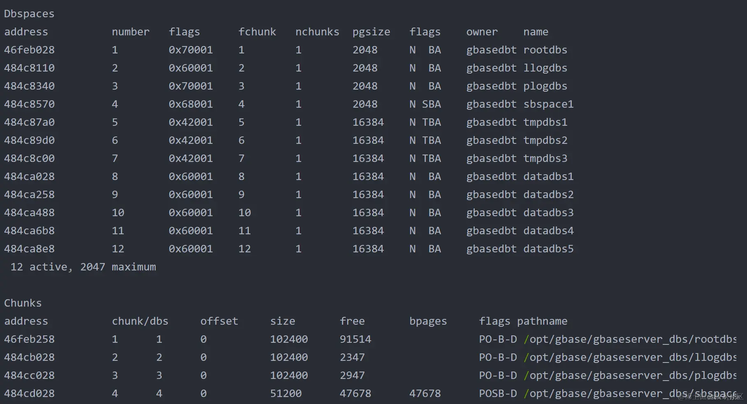This screenshot has height=404, width=747.
Task: Click the address 46feb028 in Dbspaces
Action: coord(29,50)
